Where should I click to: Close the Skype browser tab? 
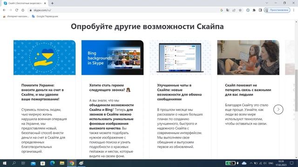click(45, 3)
